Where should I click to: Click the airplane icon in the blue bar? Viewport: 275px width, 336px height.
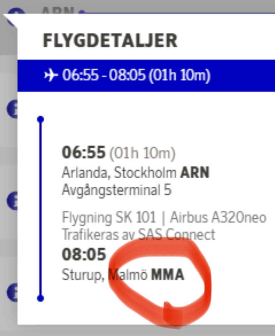[x=51, y=75]
